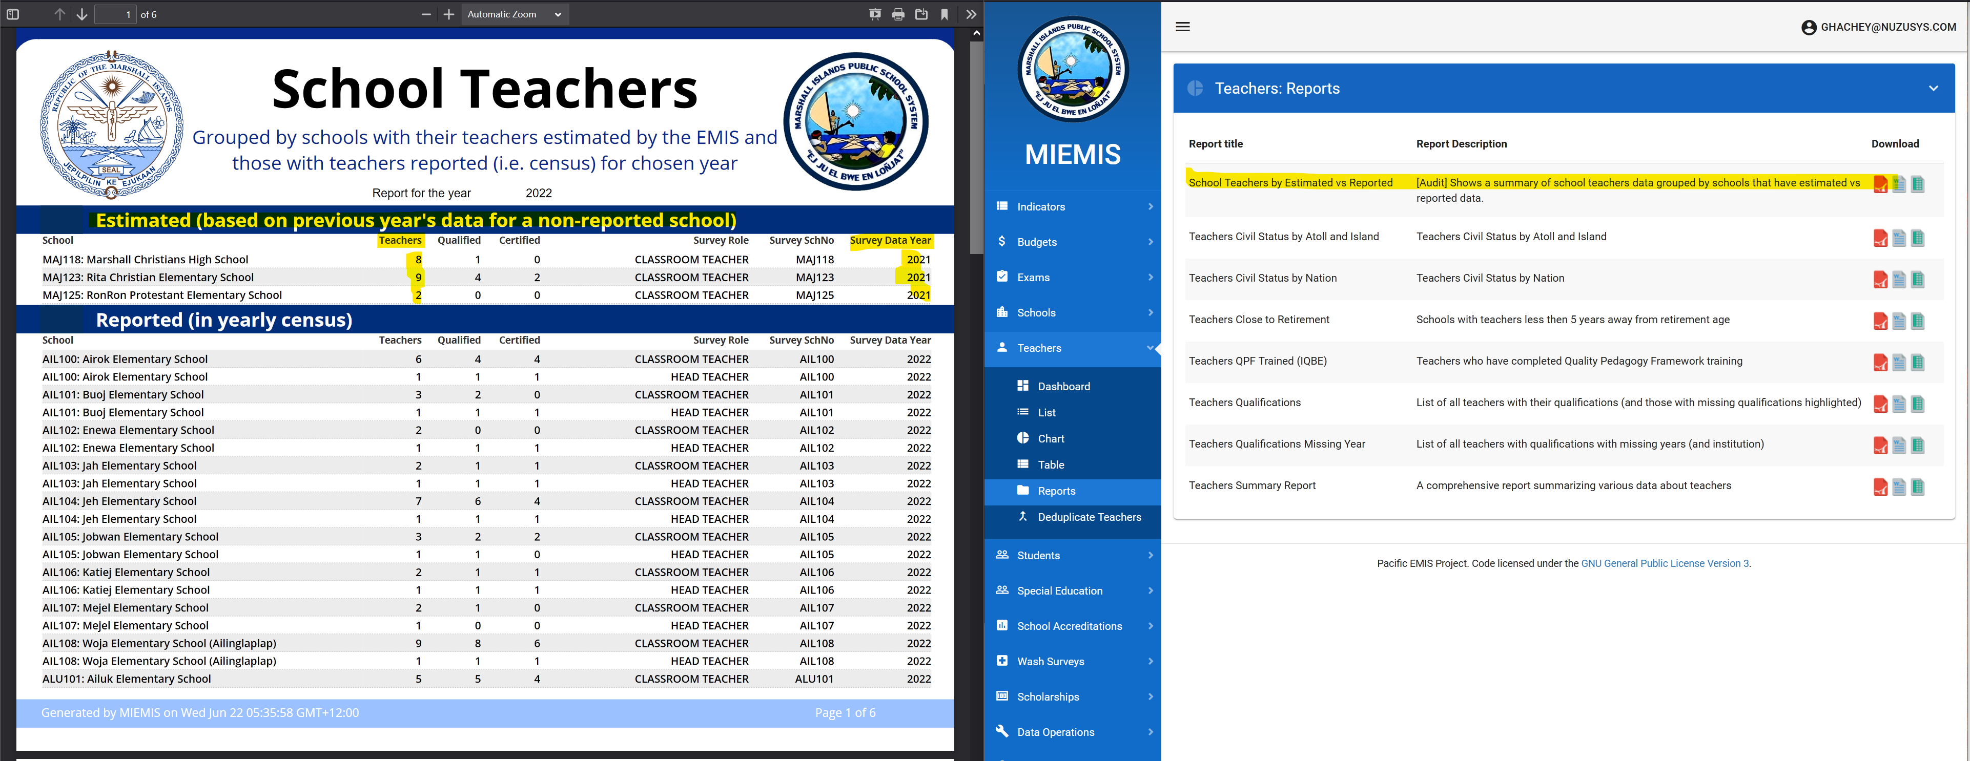Screen dimensions: 1970x761
Task: Select Deduplicate Teachers menu item
Action: (1088, 517)
